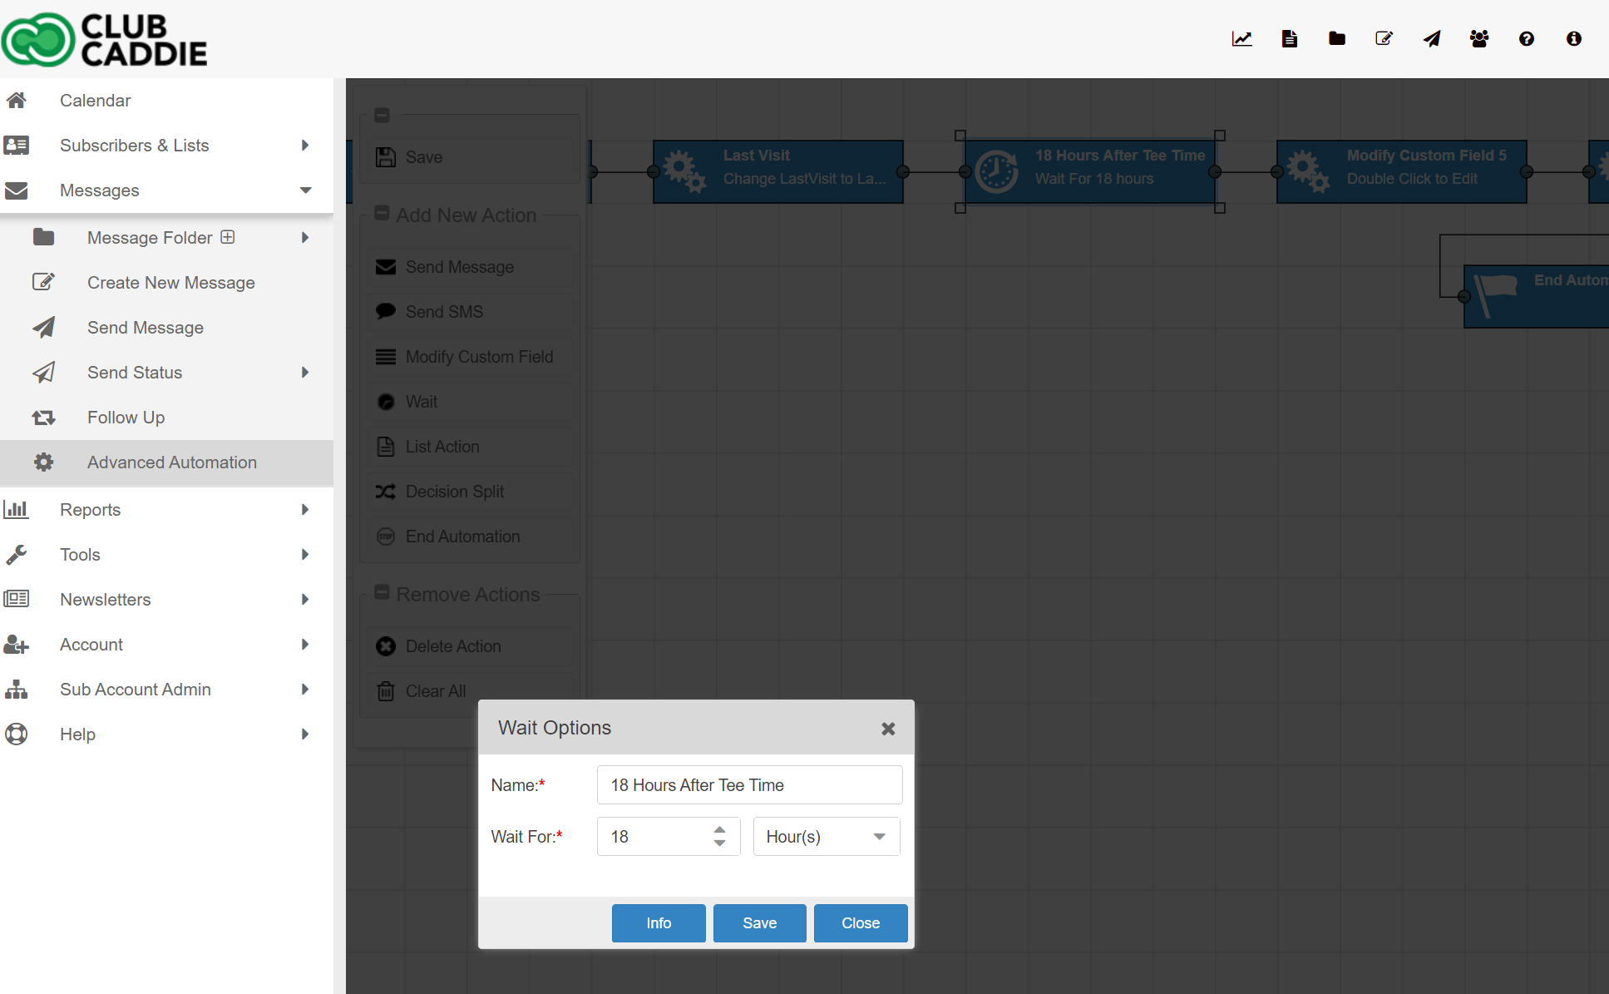The height and width of the screenshot is (994, 1609).
Task: Click the Info button in dialog
Action: (x=658, y=923)
